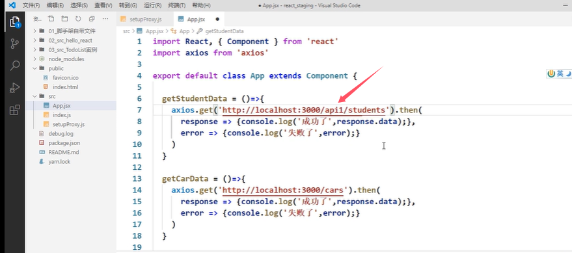The height and width of the screenshot is (253, 572).
Task: Click the IME language indicator '英'
Action: click(560, 73)
